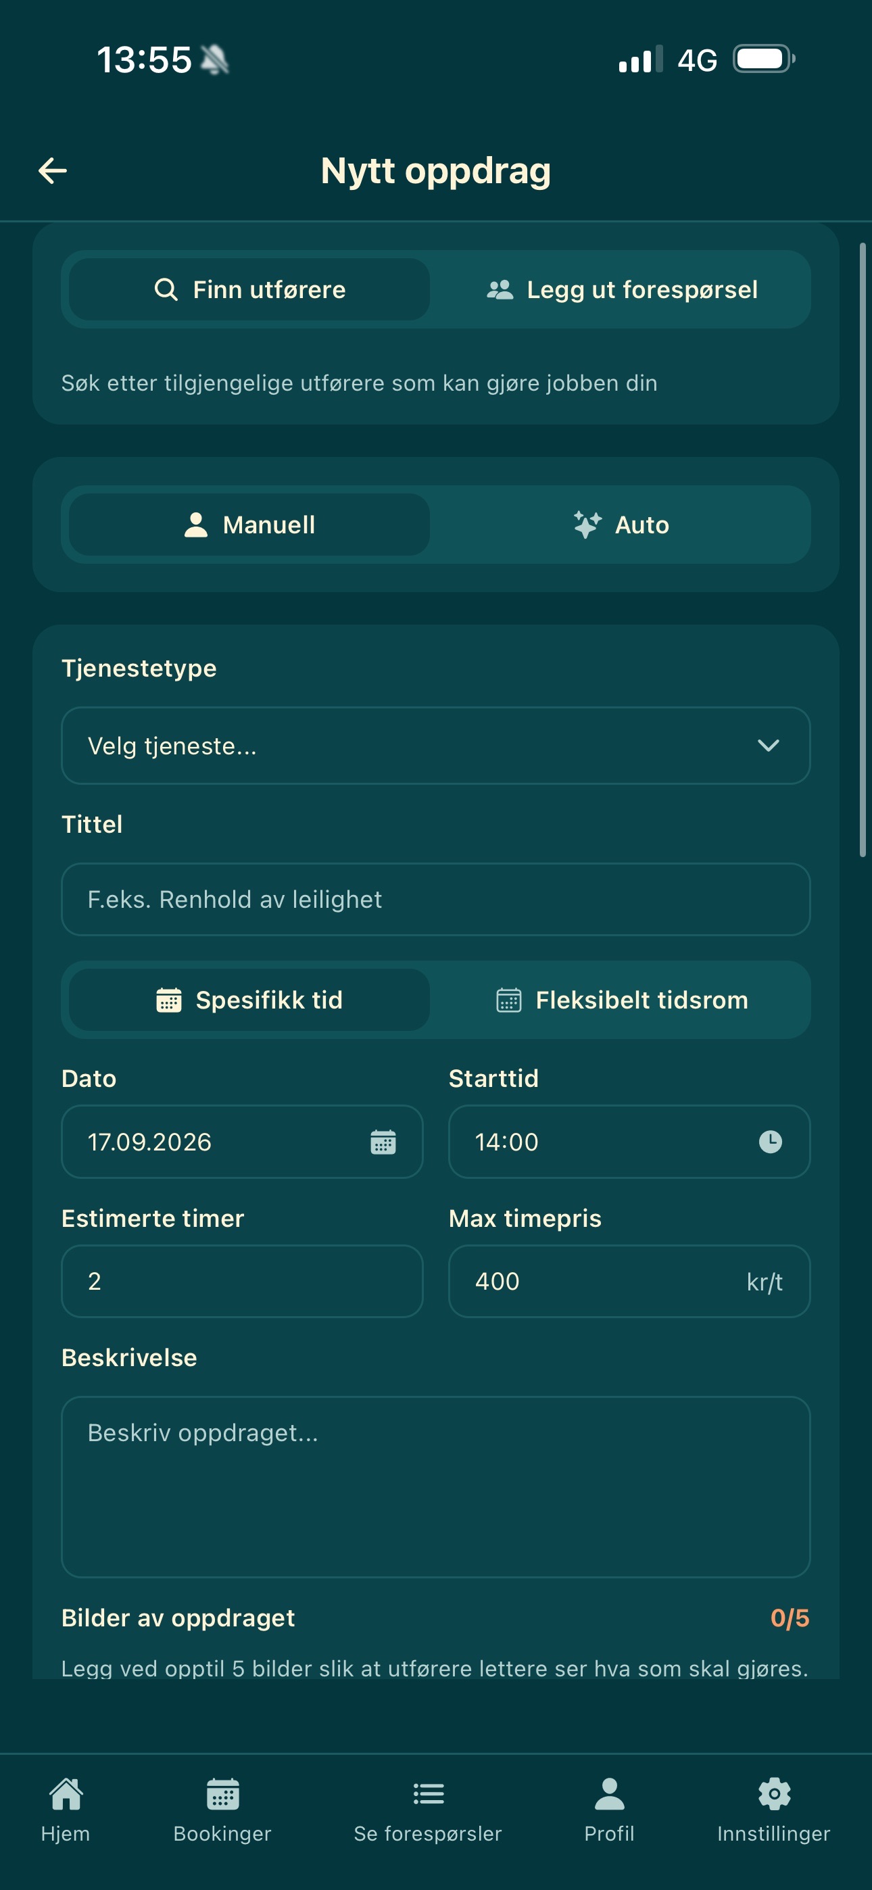The height and width of the screenshot is (1890, 872).
Task: Focus the Tittel input field
Action: click(436, 900)
